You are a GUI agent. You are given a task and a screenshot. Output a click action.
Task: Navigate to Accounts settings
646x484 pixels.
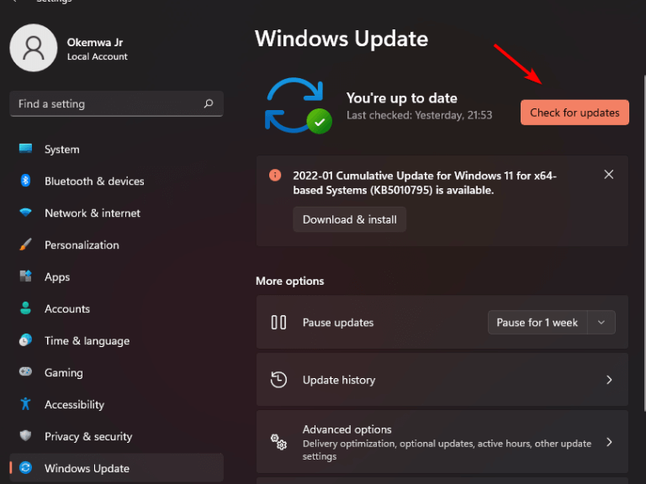(x=117, y=308)
